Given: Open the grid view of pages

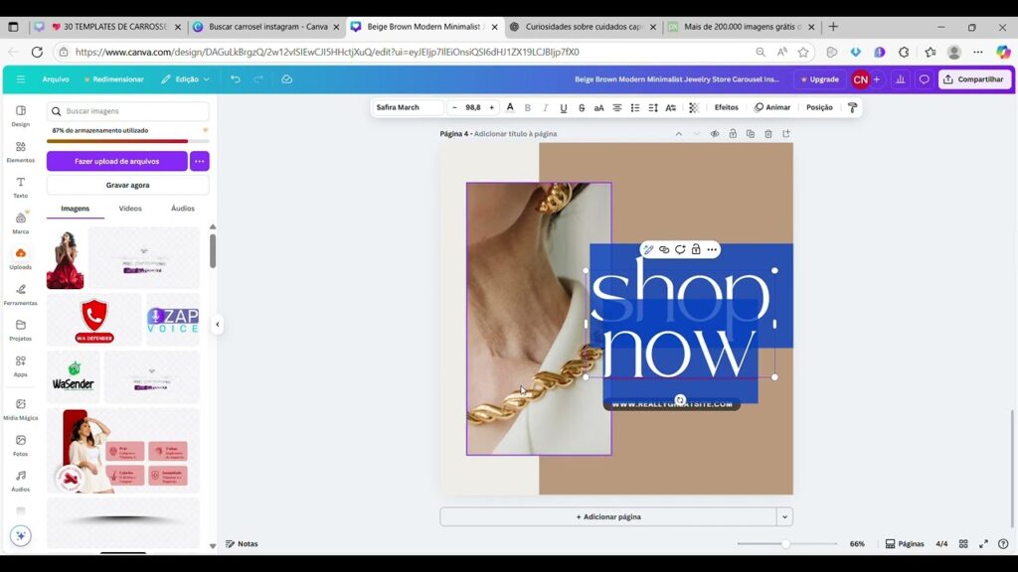Looking at the screenshot, I should (965, 544).
